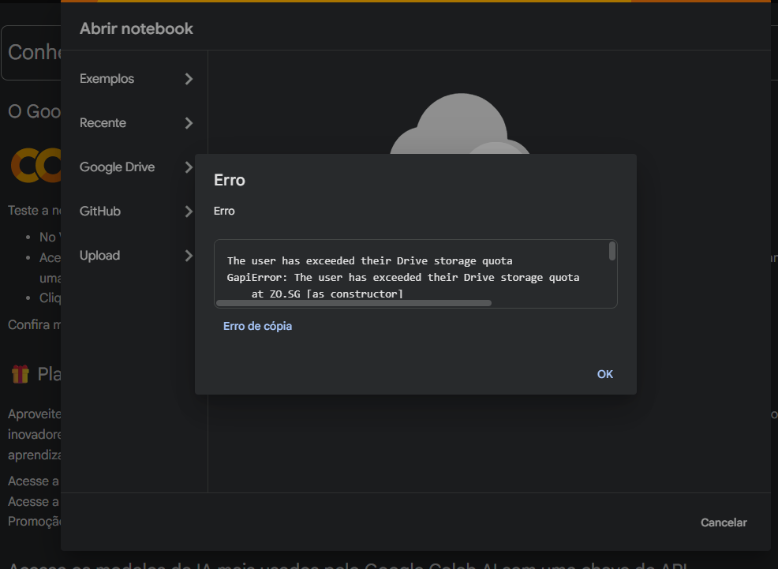Click the Erro de cópia link
This screenshot has width=778, height=569.
(x=257, y=326)
